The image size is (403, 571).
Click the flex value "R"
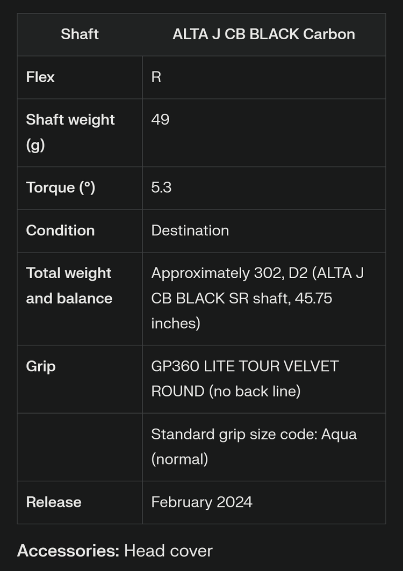click(x=156, y=77)
